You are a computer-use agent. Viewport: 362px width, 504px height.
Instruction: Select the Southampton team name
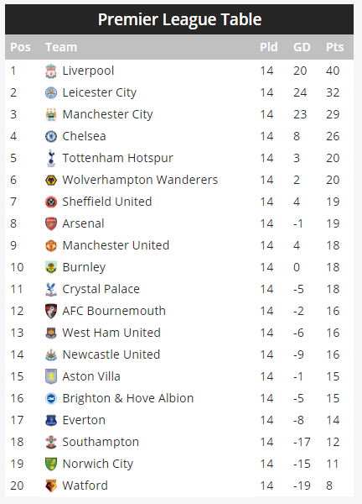101,443
